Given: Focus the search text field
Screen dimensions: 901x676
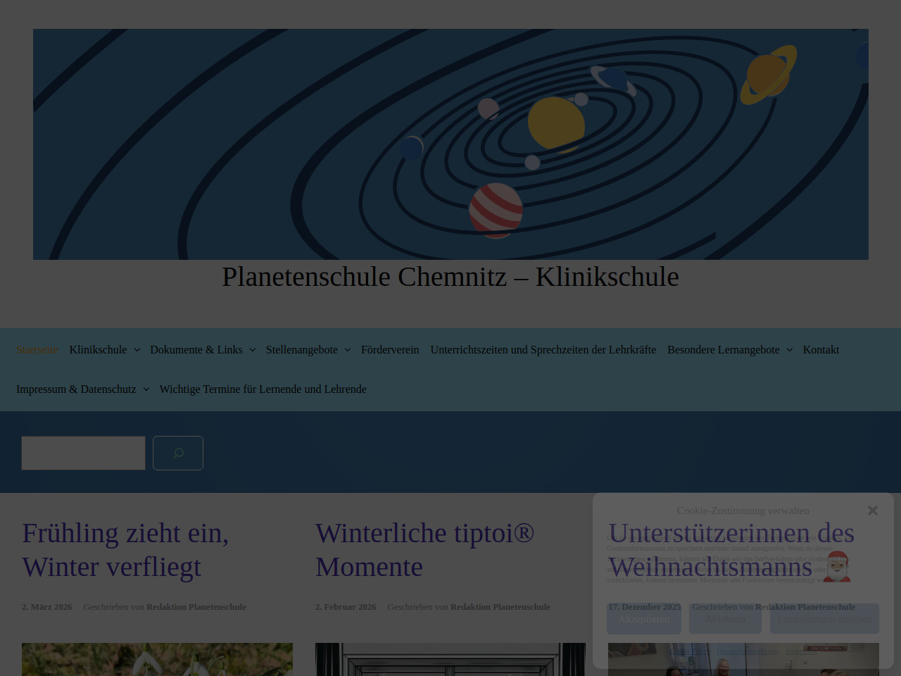Looking at the screenshot, I should click(x=83, y=453).
